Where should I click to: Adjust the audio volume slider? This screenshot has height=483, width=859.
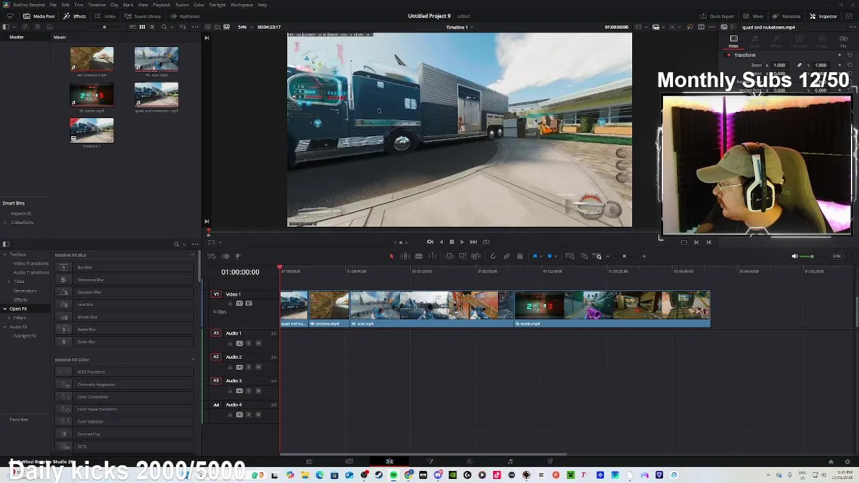coord(812,256)
